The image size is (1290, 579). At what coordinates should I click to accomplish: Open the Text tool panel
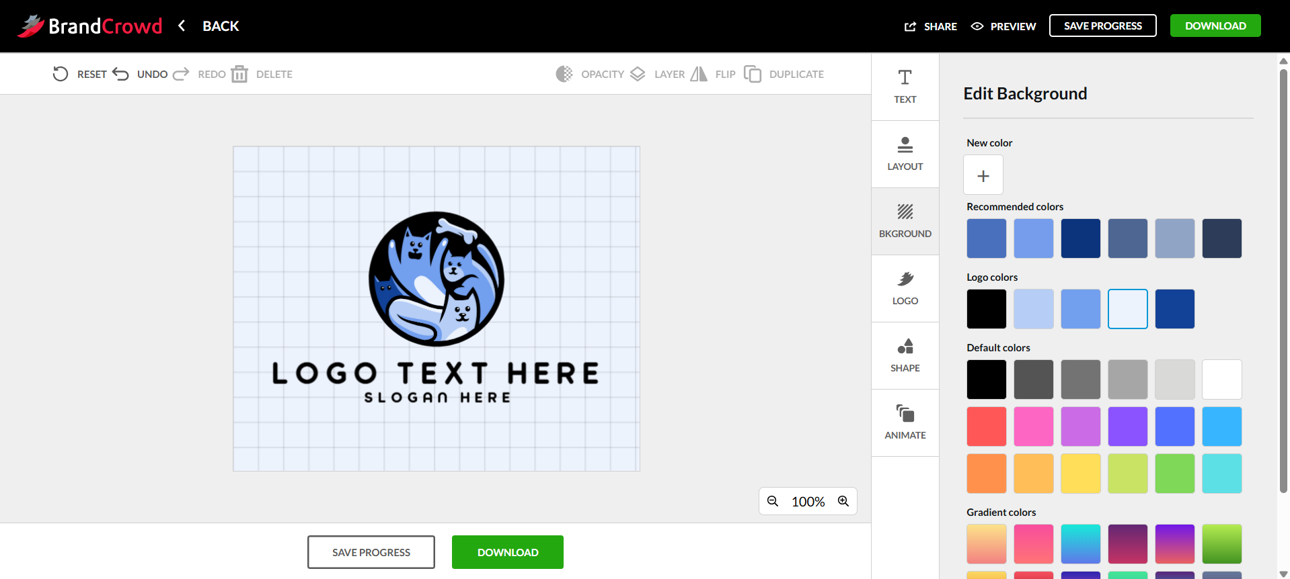tap(905, 87)
